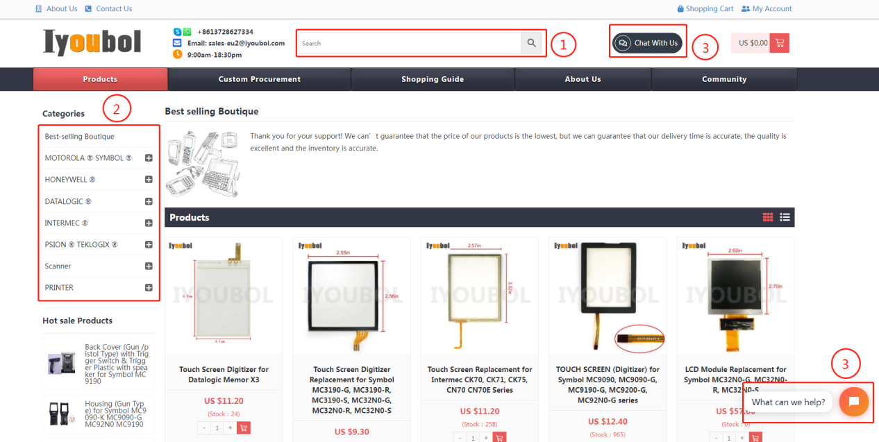Open the orange live chat bubble
Image resolution: width=879 pixels, height=442 pixels.
(854, 402)
